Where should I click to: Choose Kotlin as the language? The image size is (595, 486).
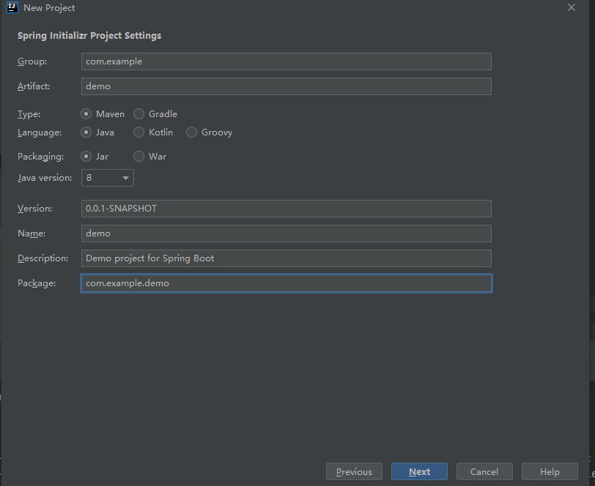[139, 132]
